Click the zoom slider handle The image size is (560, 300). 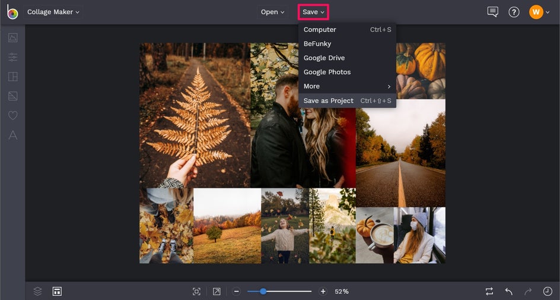263,292
